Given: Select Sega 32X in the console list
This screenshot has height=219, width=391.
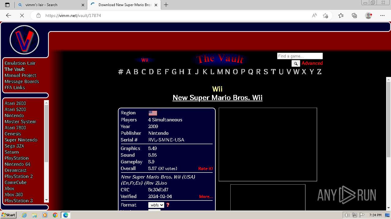Looking at the screenshot, I should click(x=14, y=146).
